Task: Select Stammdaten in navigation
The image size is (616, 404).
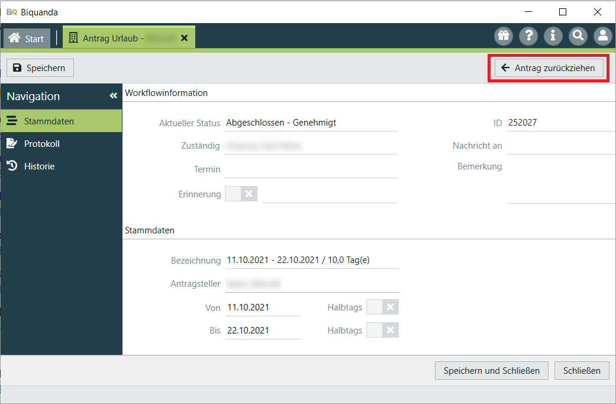Action: [49, 121]
